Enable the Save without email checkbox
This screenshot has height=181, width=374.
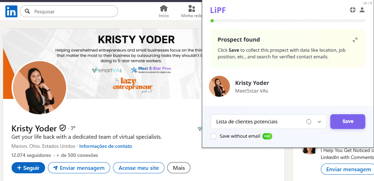click(x=213, y=136)
